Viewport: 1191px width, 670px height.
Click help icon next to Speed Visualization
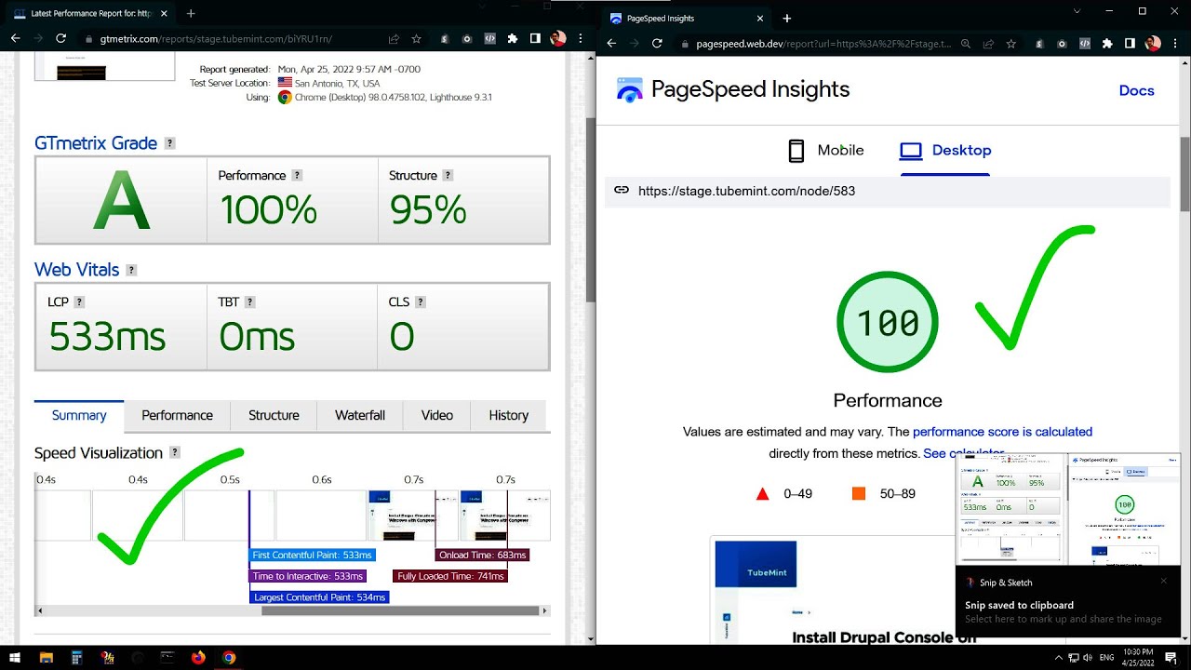point(174,452)
